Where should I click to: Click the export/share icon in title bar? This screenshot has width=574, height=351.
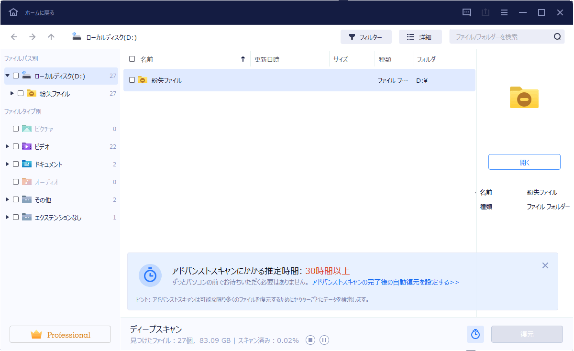tap(486, 12)
